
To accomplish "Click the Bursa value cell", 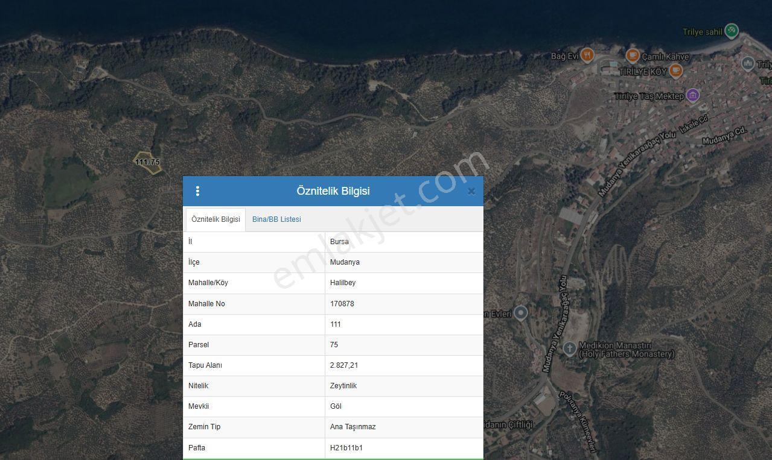I will click(x=404, y=242).
